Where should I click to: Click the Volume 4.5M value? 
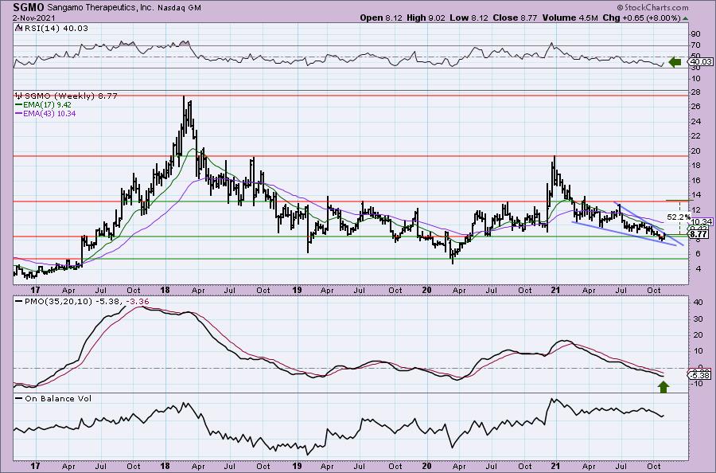click(570, 18)
